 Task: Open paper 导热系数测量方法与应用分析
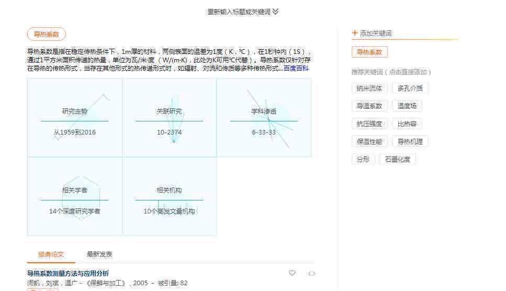point(68,274)
